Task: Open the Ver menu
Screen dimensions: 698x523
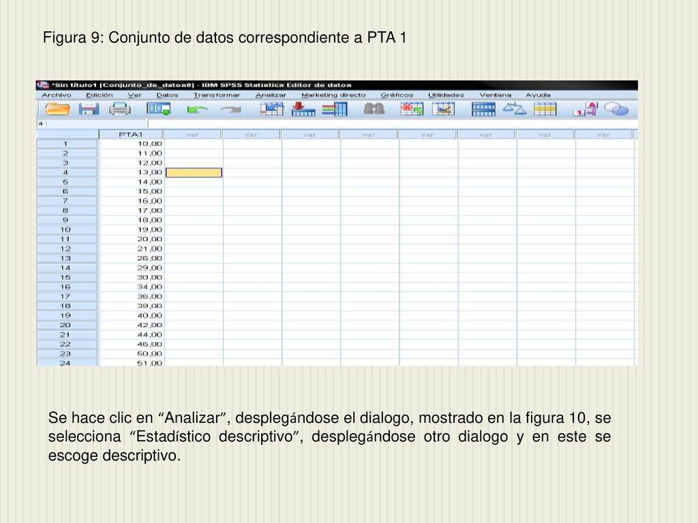Action: (134, 95)
